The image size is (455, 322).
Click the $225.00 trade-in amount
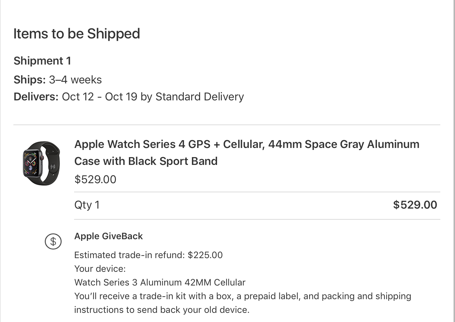point(205,255)
